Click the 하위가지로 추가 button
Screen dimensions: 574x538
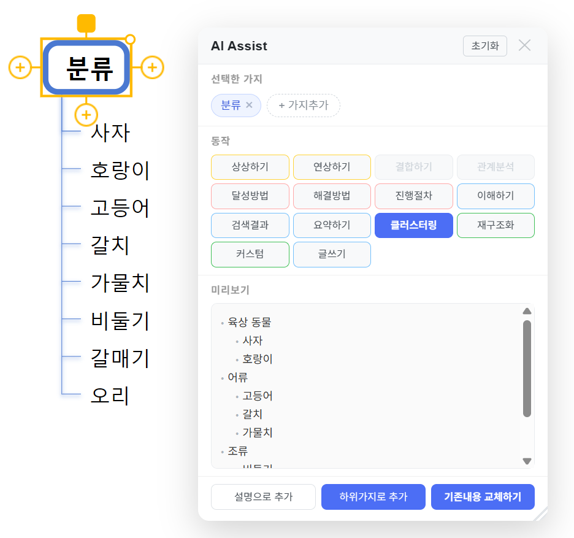point(373,496)
